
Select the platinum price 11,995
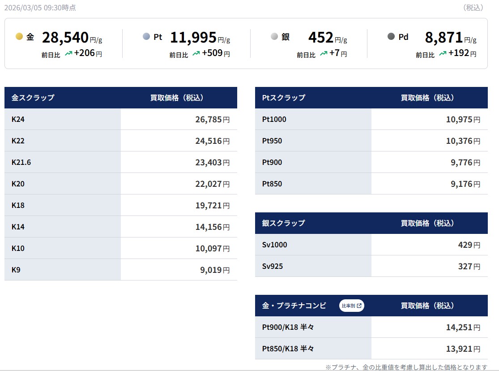(x=193, y=37)
